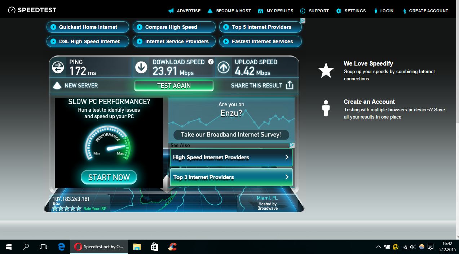Click the star icon next to We Love Speedify
The image size is (459, 254).
(326, 70)
